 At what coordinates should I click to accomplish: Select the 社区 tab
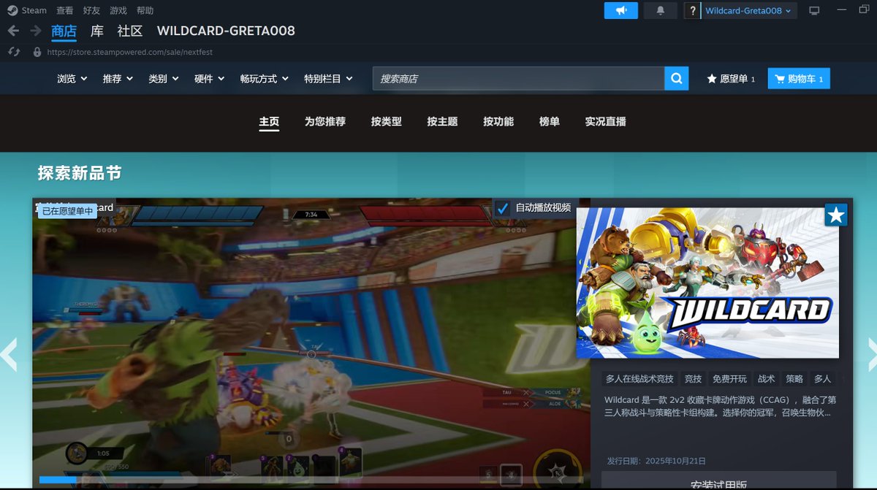click(x=130, y=31)
